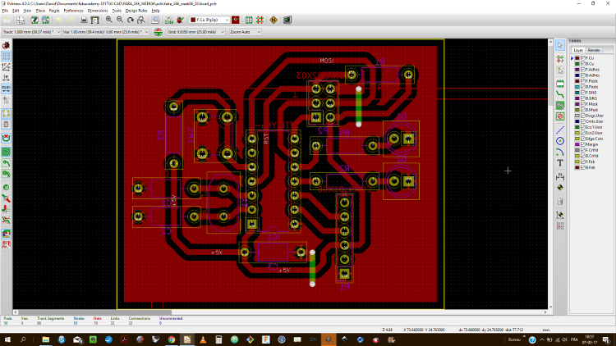Select the Add circle tool

pyautogui.click(x=560, y=141)
